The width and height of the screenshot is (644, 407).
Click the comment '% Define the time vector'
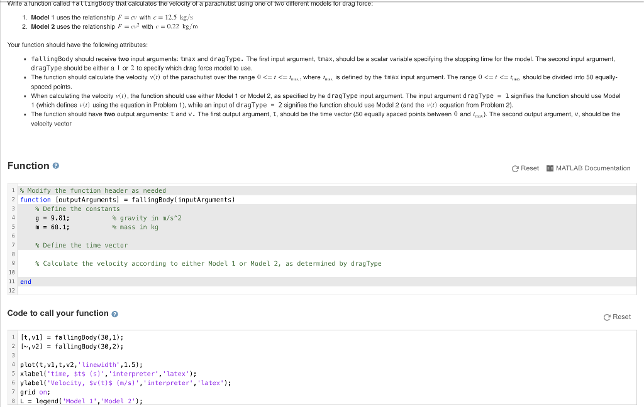[81, 246]
